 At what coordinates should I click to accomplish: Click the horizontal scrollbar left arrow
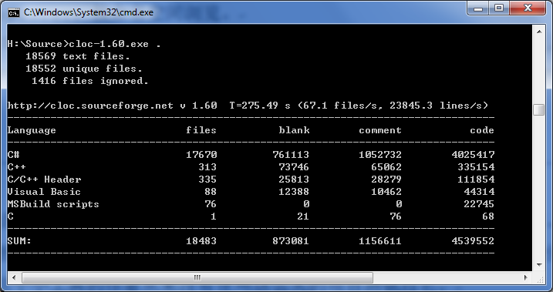pyautogui.click(x=14, y=277)
